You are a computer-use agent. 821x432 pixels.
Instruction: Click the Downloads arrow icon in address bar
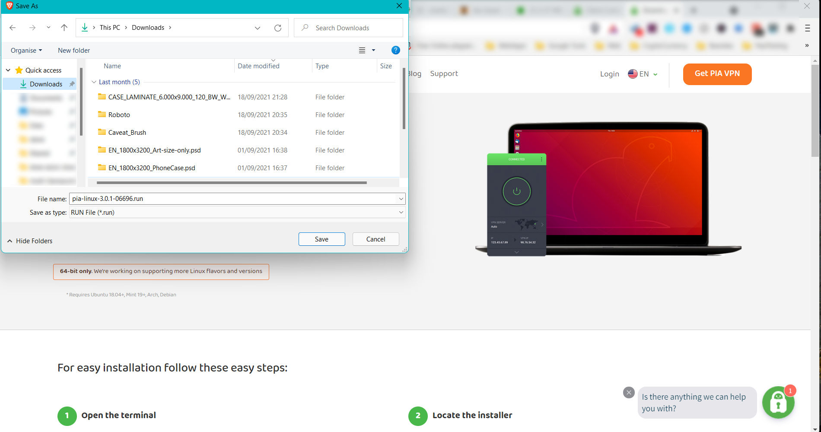click(85, 28)
